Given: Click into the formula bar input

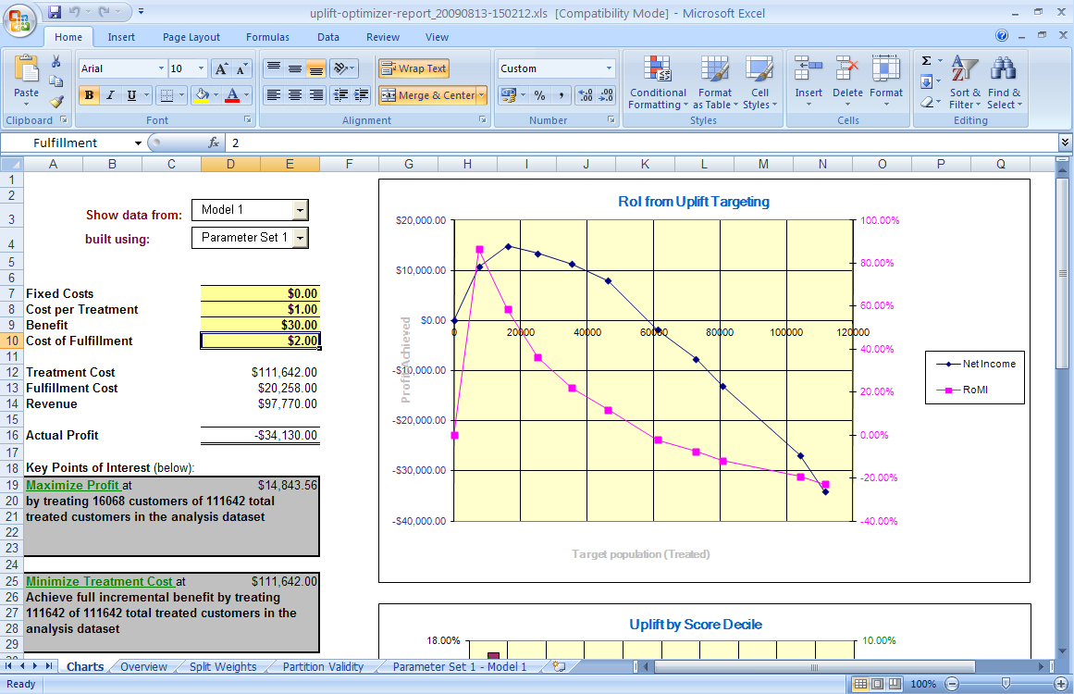Looking at the screenshot, I should [643, 143].
